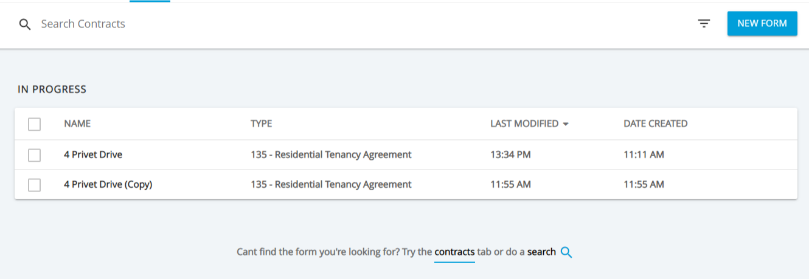Click the 13:34 PM last modified time
This screenshot has width=809, height=279.
point(510,155)
